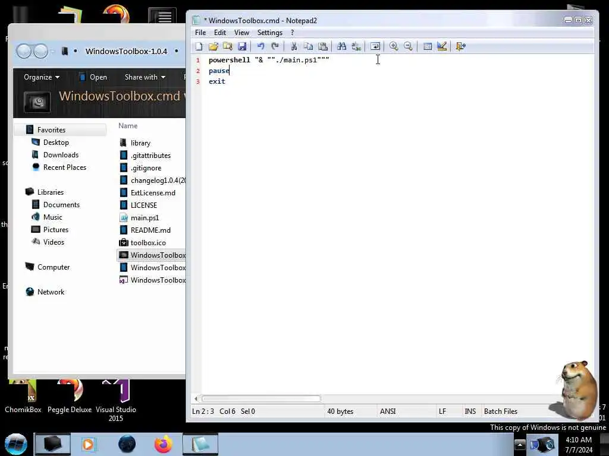Open the View menu in Notepad2
Viewport: 609px width, 456px height.
(x=241, y=33)
